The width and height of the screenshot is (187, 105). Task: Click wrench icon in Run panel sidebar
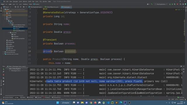point(4,72)
